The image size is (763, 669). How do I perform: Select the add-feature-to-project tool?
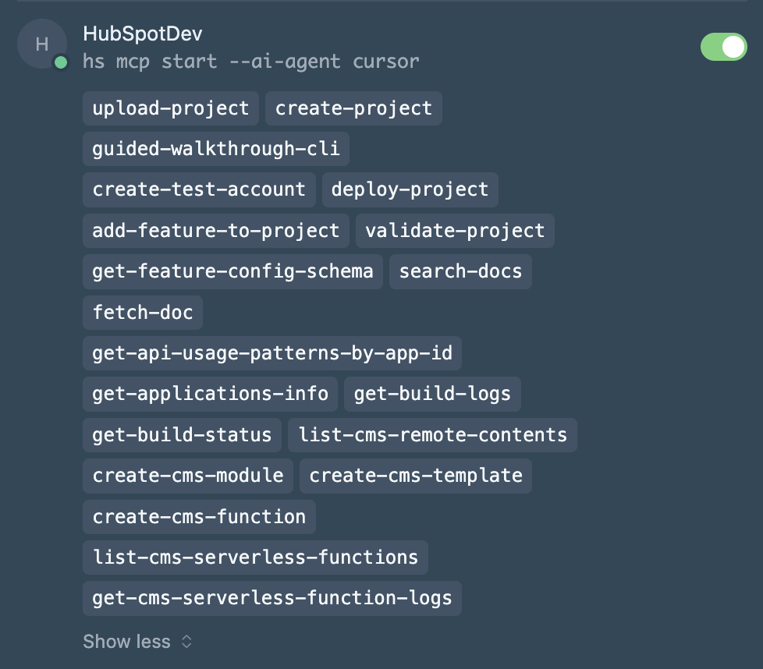(216, 231)
